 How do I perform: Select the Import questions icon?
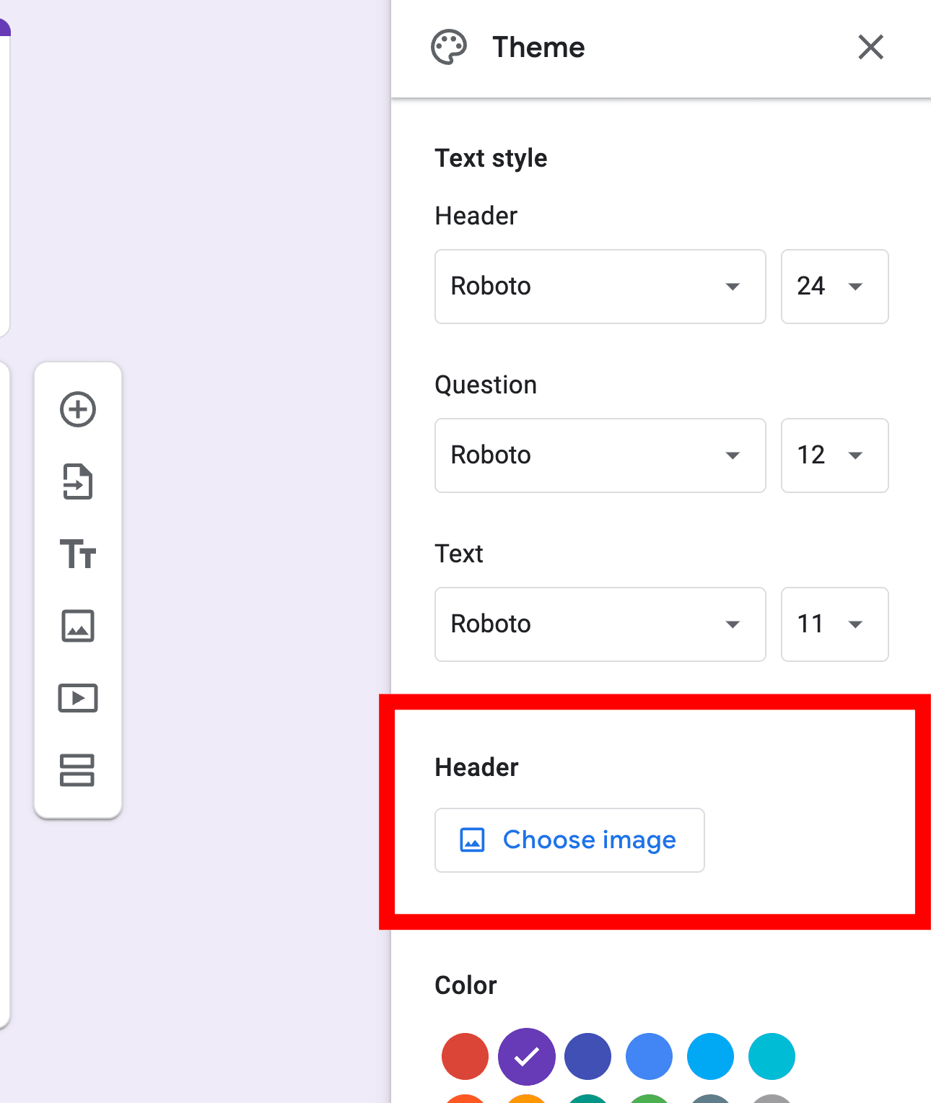tap(77, 482)
